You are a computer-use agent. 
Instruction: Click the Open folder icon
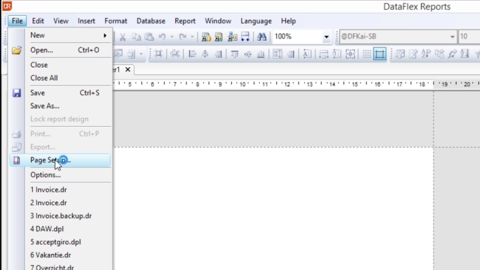click(x=16, y=50)
